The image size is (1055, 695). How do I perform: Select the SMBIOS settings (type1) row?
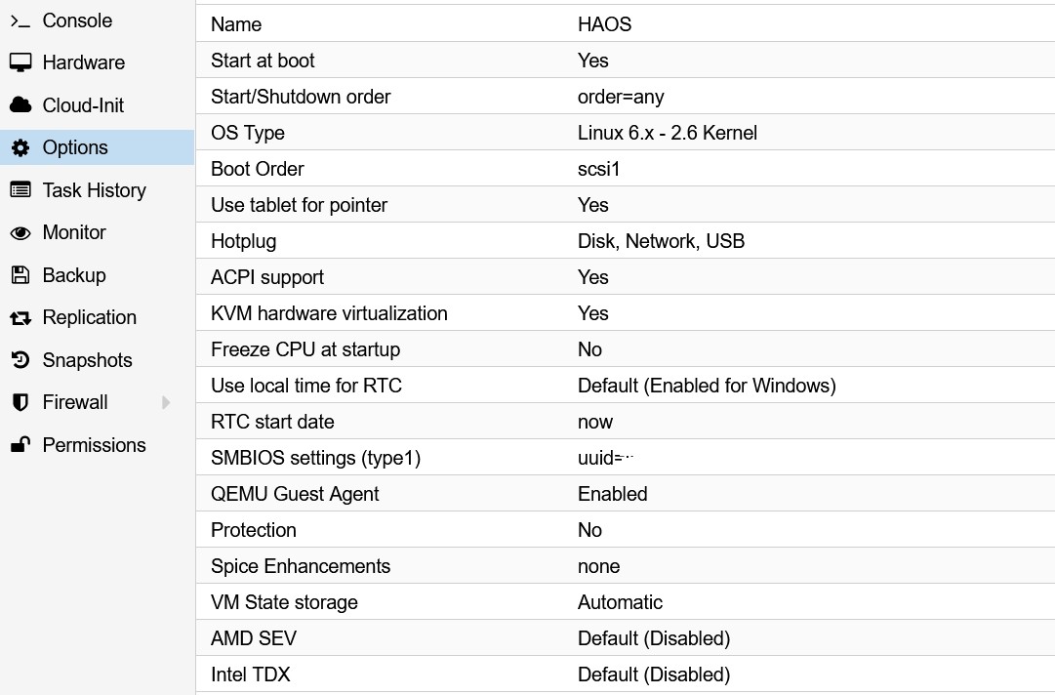(625, 458)
